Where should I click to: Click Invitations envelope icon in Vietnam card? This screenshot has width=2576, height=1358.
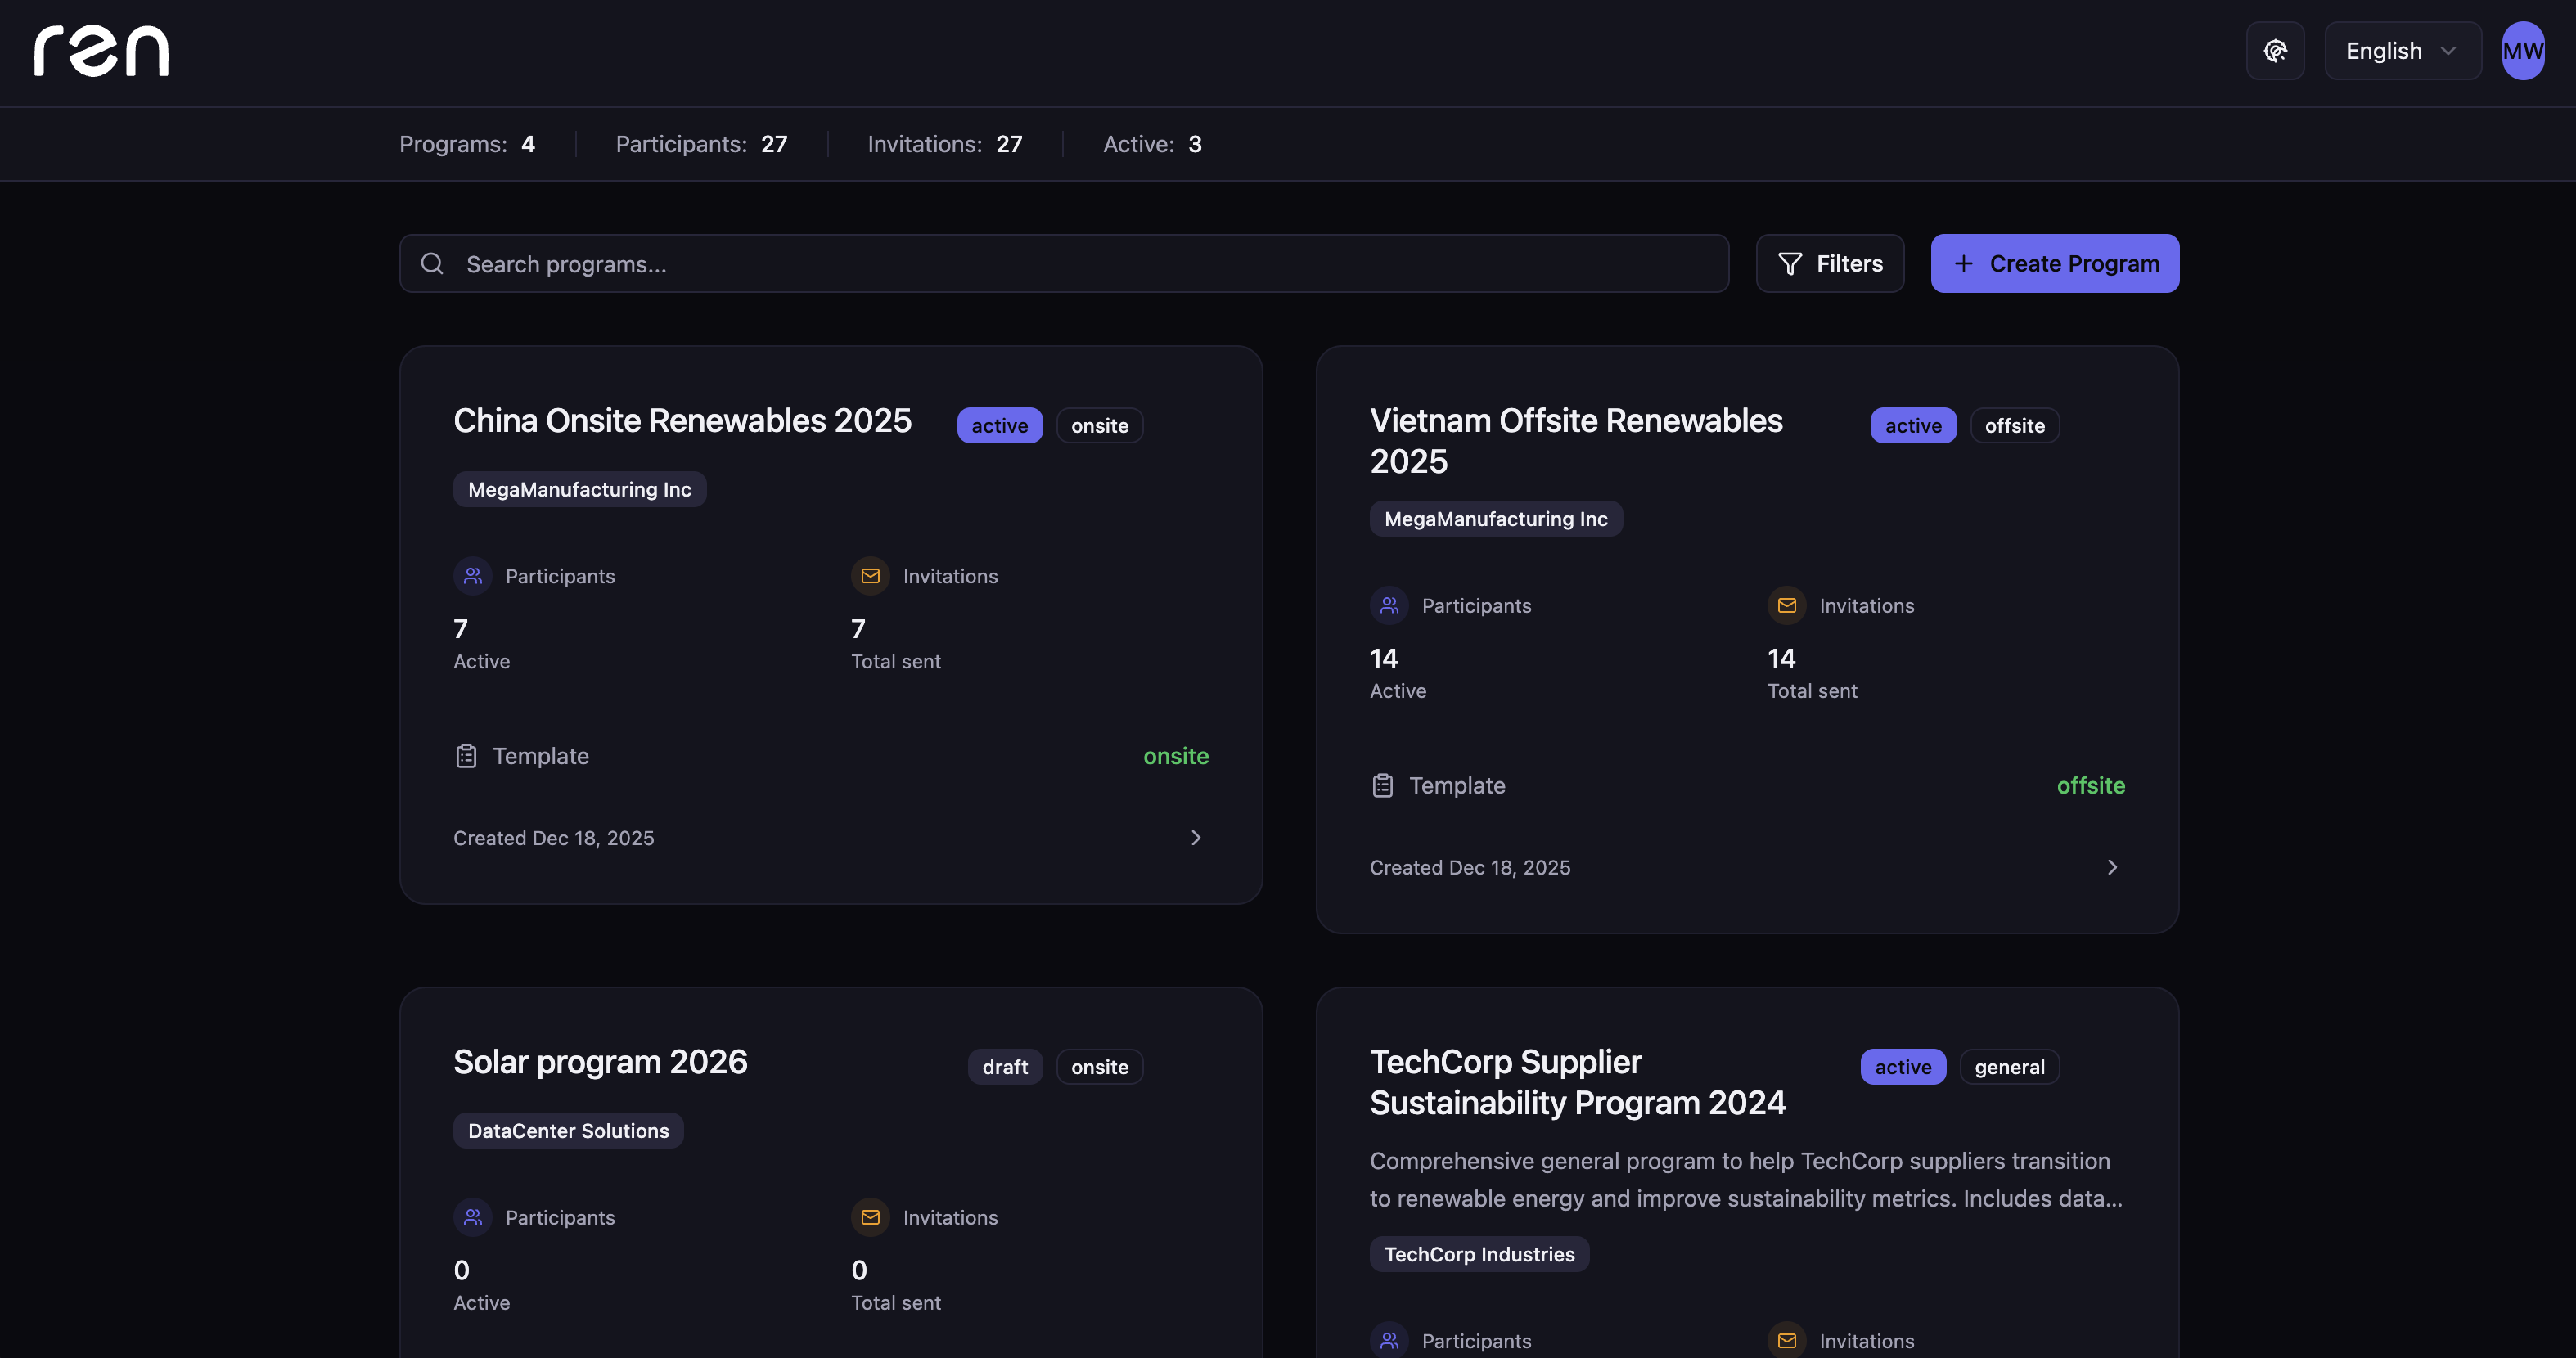point(1787,606)
